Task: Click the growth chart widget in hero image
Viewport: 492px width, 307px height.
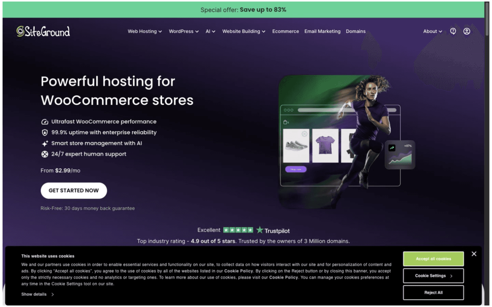Action: [x=400, y=155]
